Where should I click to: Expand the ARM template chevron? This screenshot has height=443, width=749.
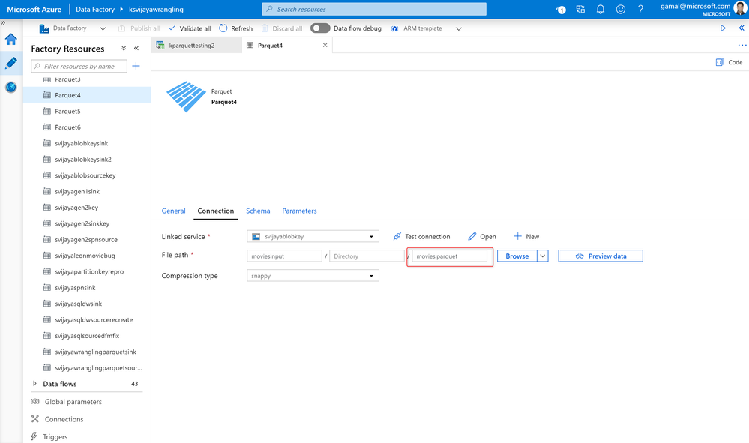459,29
